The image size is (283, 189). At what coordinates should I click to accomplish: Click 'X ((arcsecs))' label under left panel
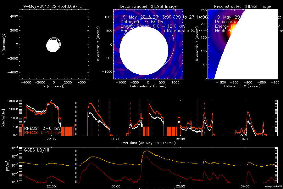54,86
